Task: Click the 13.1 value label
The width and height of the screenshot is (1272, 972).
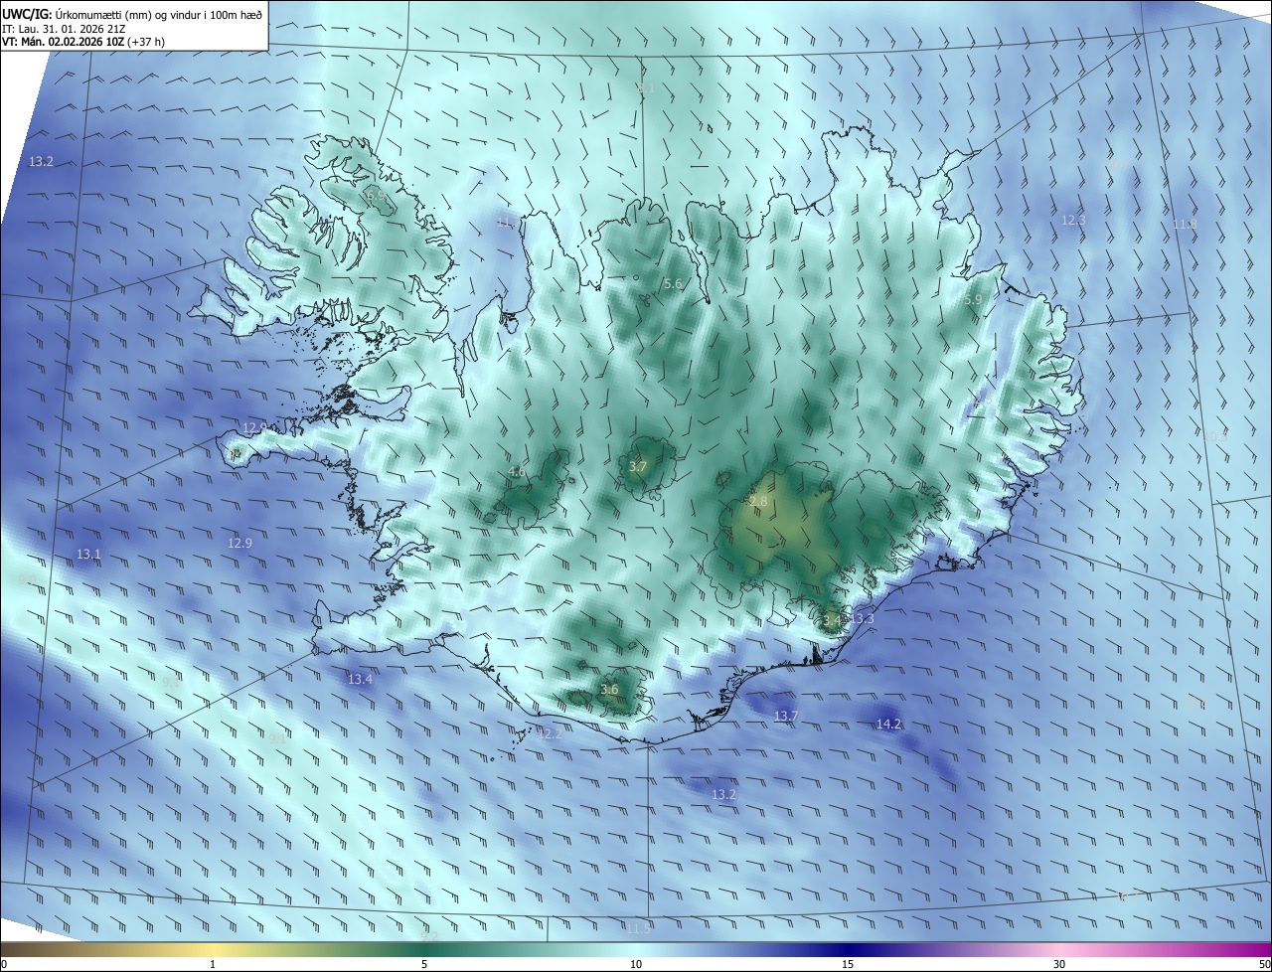Action: (88, 554)
